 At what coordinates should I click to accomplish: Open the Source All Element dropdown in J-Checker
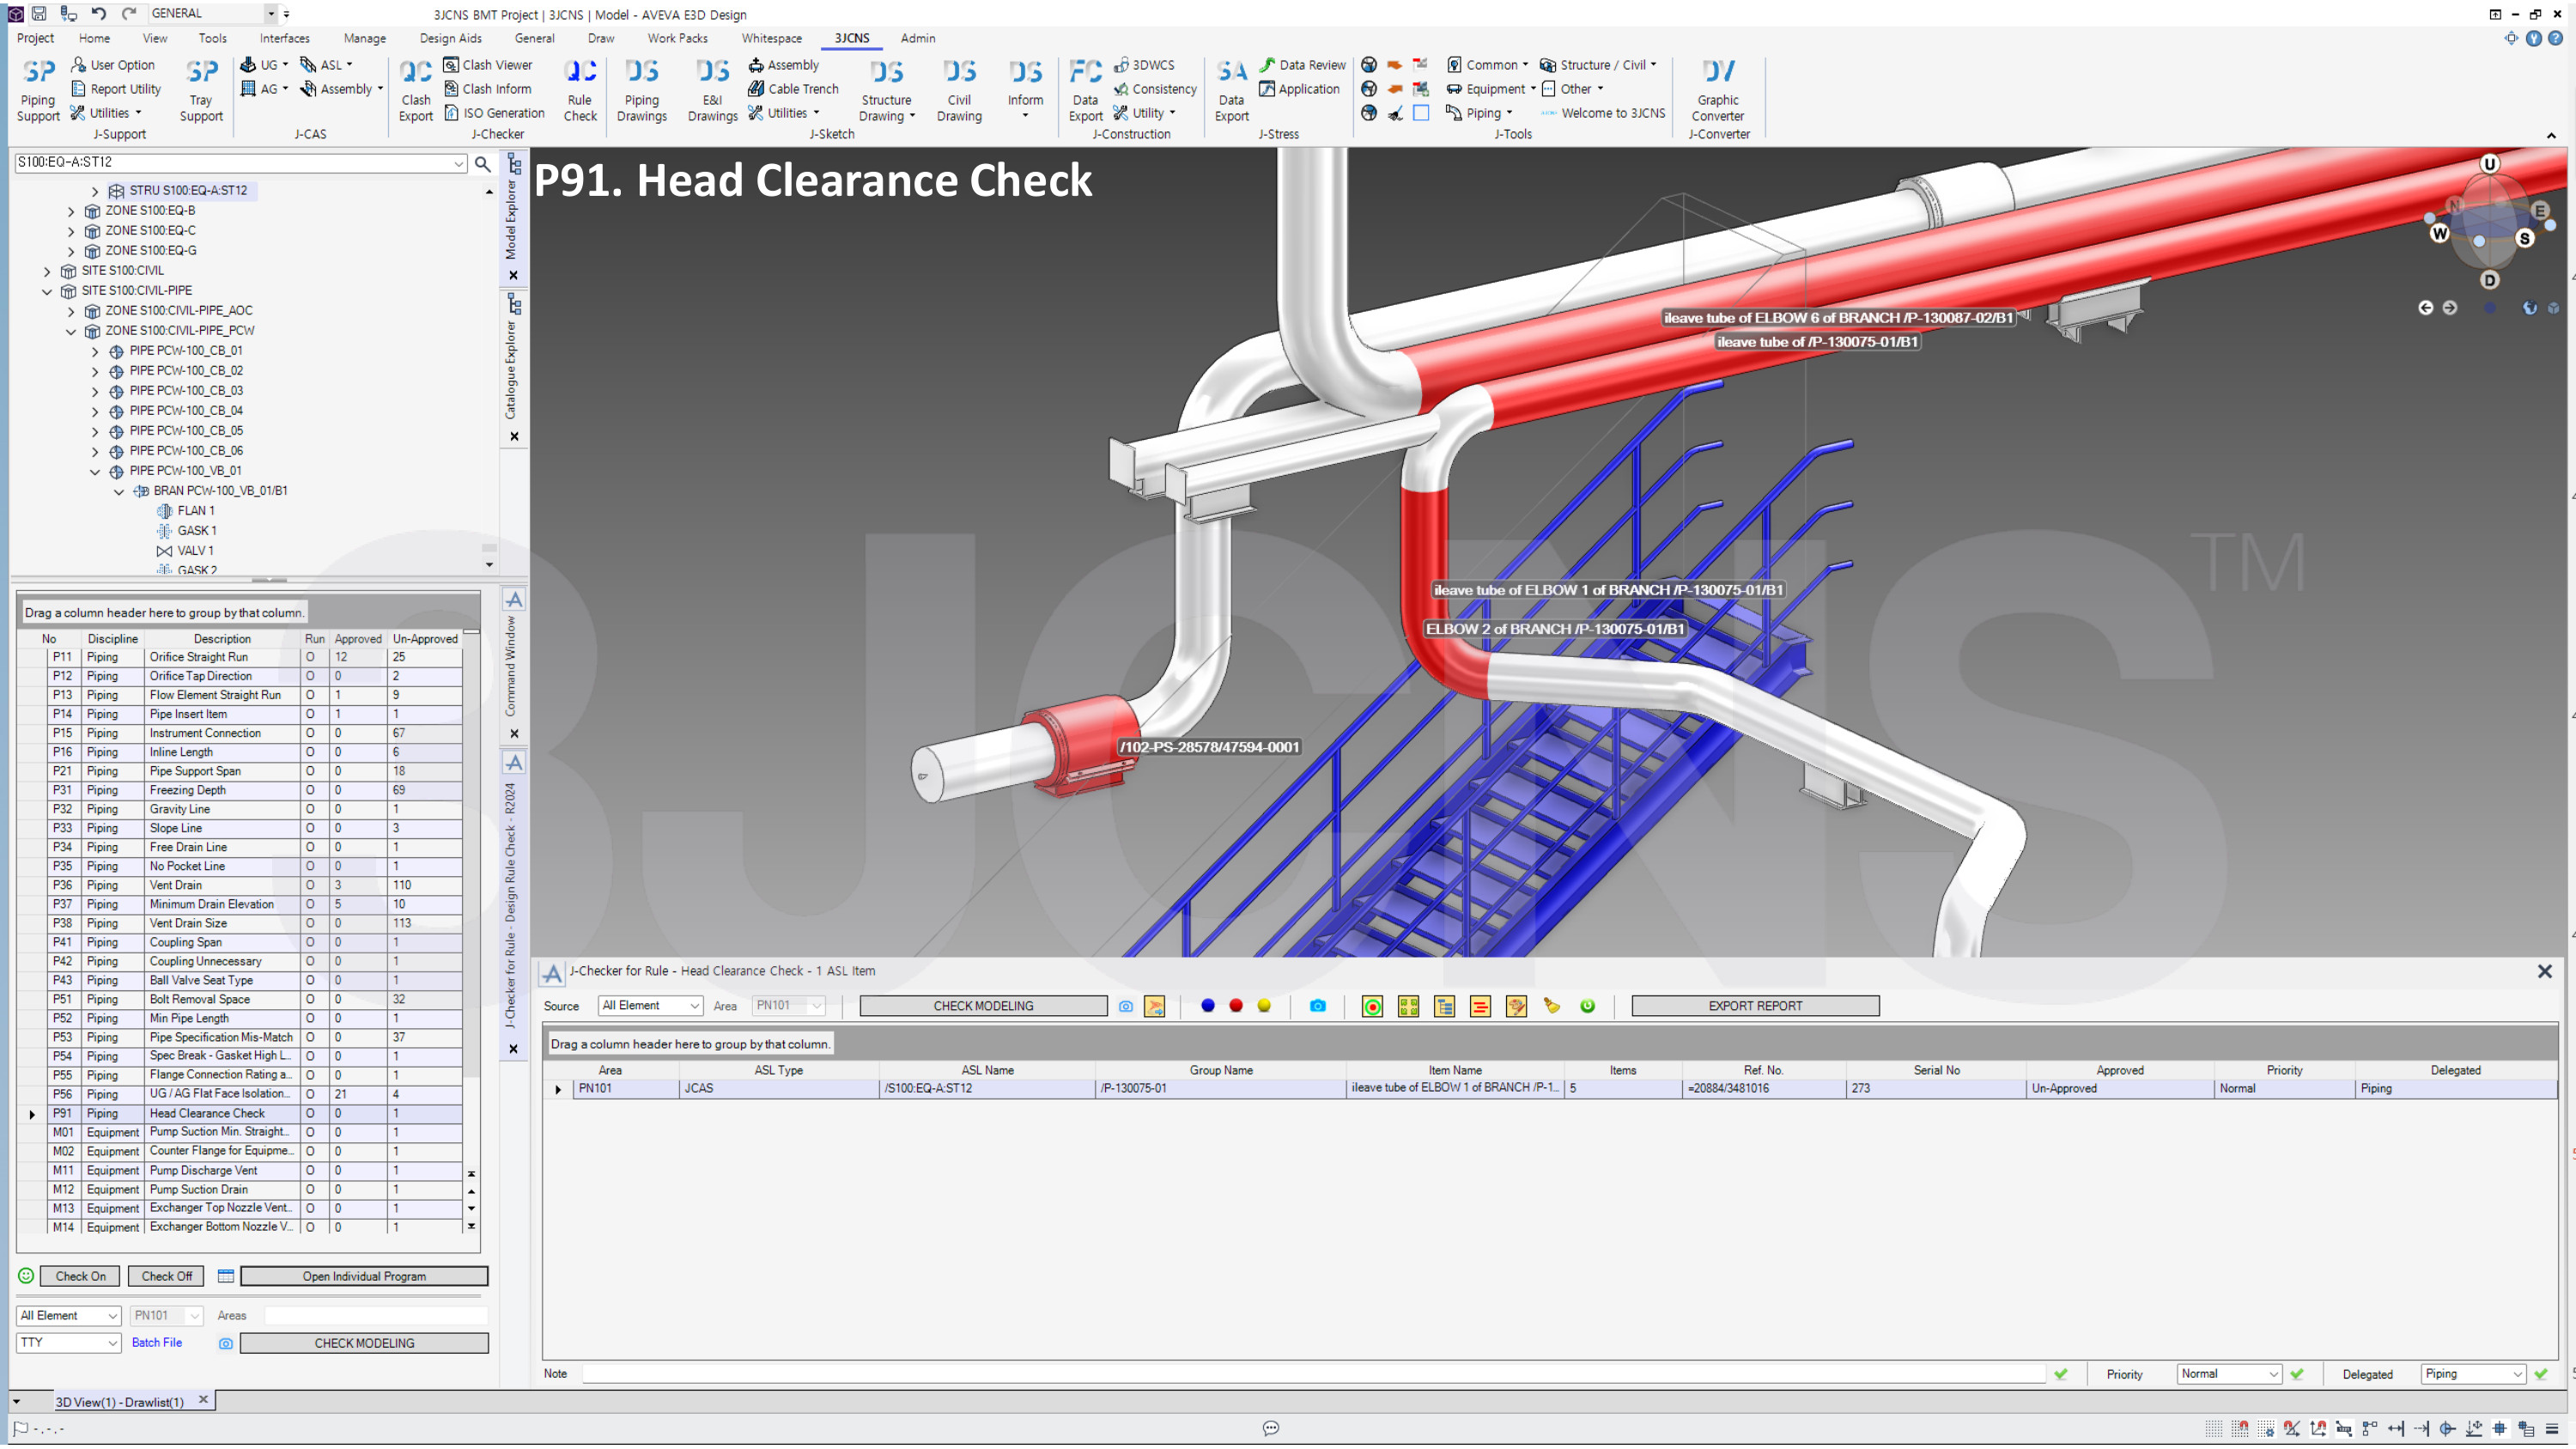tap(650, 1006)
